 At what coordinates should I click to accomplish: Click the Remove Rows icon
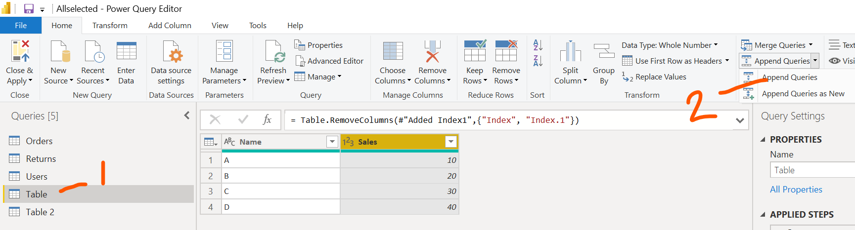pyautogui.click(x=506, y=51)
